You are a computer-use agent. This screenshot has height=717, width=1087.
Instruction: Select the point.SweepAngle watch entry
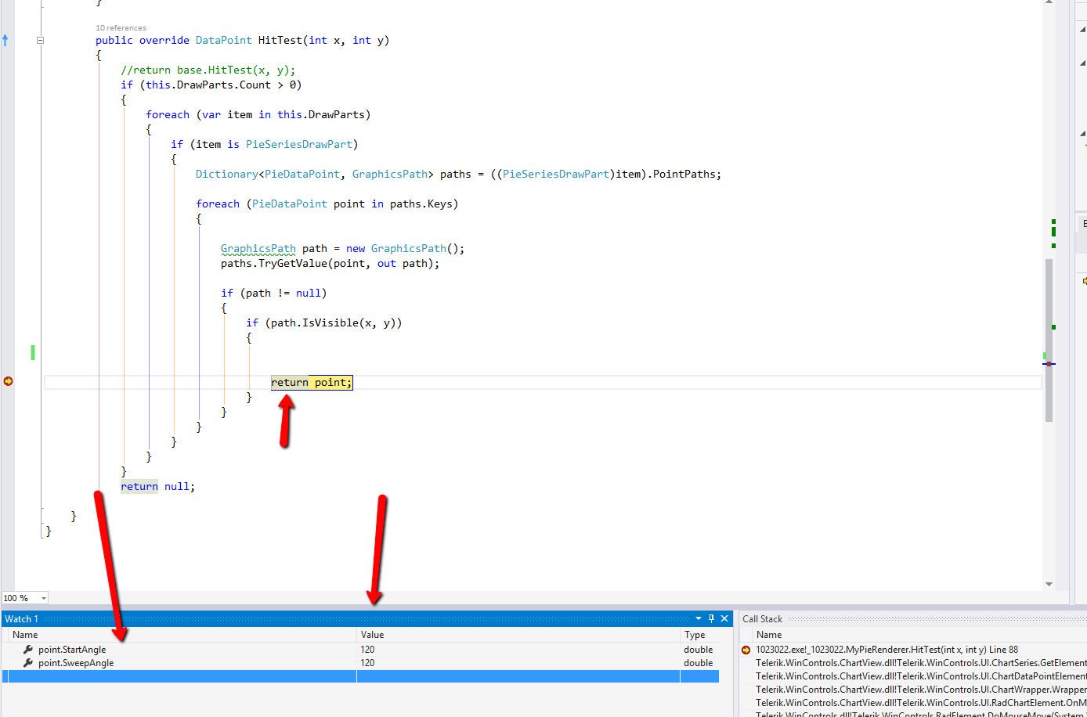[76, 663]
